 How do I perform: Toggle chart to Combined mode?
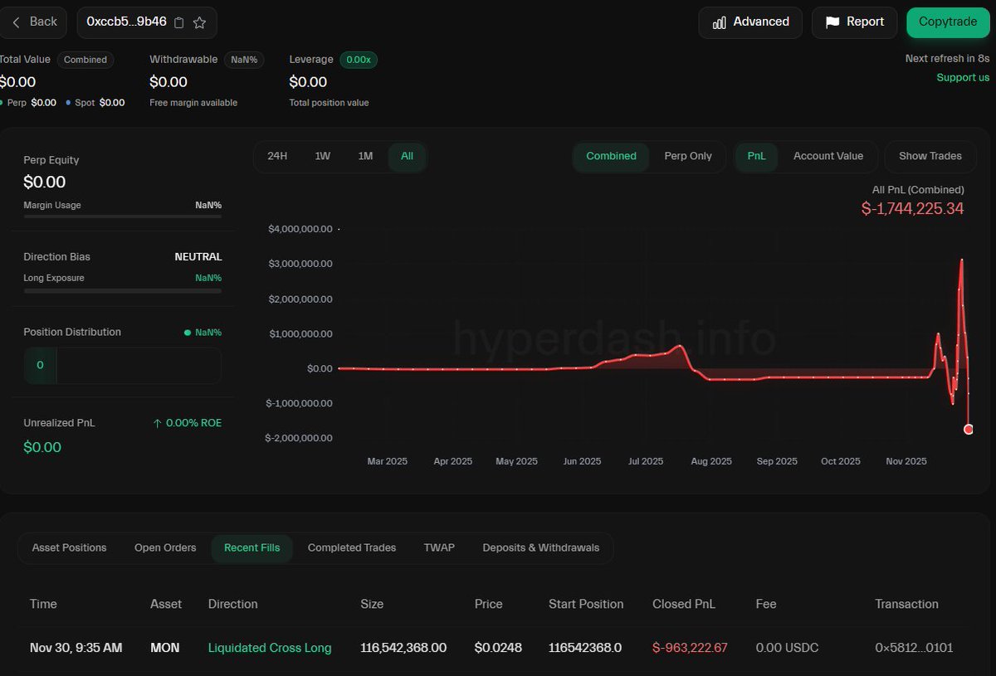[611, 156]
